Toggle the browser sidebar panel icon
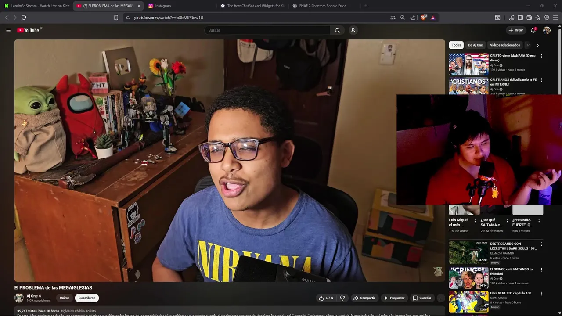 pos(520,18)
